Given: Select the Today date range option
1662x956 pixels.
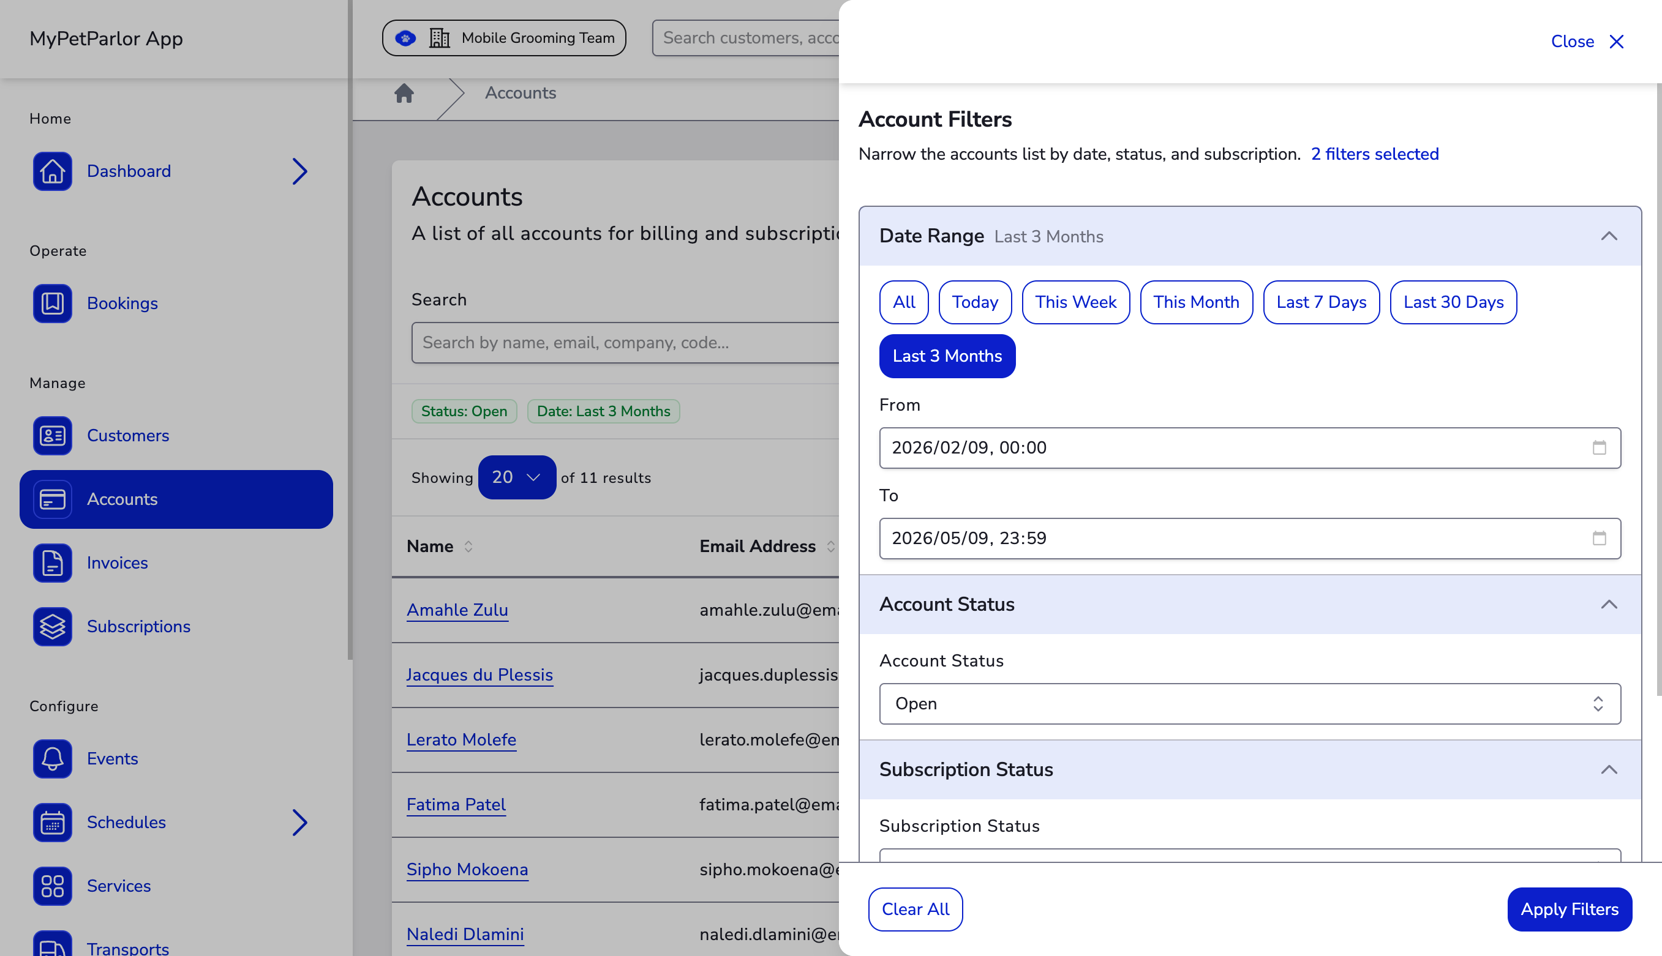Looking at the screenshot, I should [x=975, y=302].
